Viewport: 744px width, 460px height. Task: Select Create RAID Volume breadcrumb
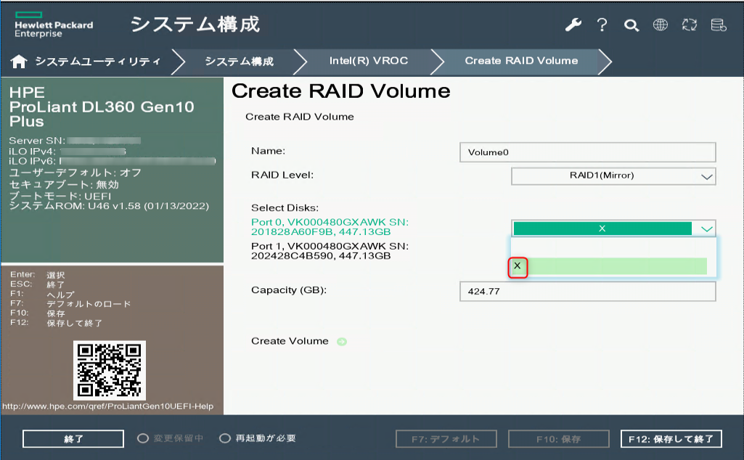click(x=521, y=61)
